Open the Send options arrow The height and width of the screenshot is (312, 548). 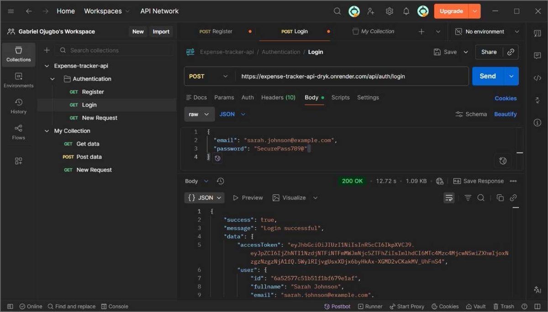pos(511,76)
